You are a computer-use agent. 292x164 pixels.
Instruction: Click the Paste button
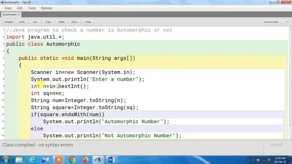[61, 22]
